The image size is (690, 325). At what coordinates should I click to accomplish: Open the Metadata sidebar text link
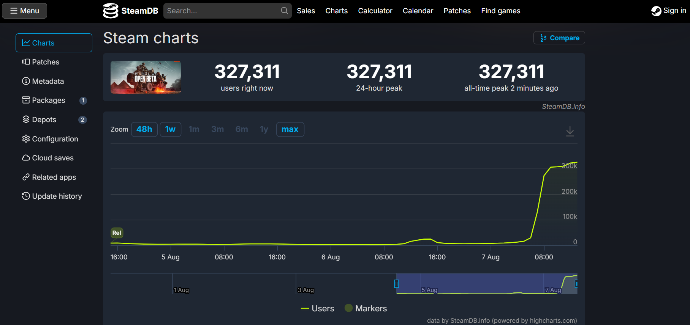point(48,81)
